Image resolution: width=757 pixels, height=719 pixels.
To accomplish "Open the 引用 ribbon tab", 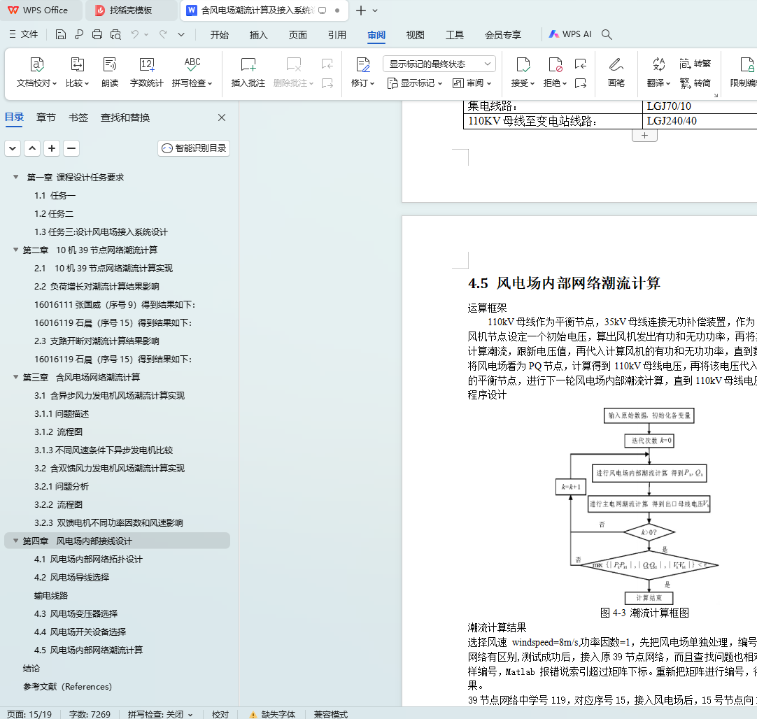I will pyautogui.click(x=337, y=35).
